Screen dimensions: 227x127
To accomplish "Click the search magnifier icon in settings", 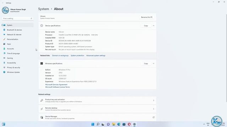I will pos(31,18).
